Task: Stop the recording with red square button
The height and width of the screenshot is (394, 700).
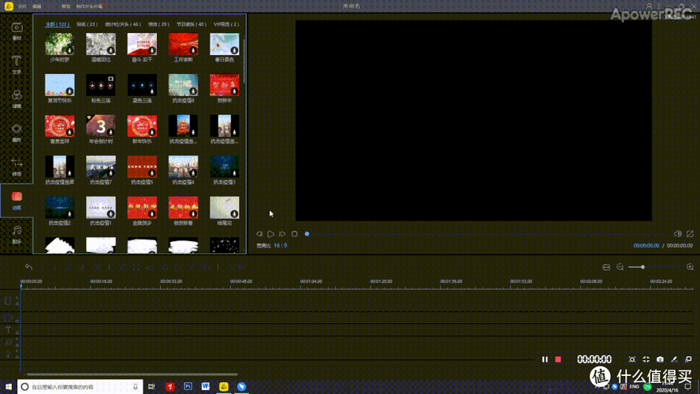Action: coord(558,359)
